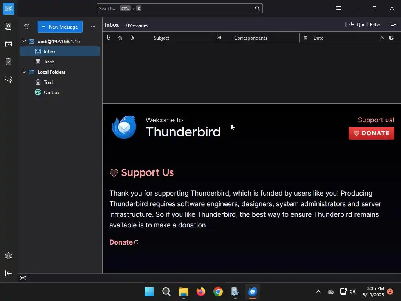Launch Chrome from taskbar
The width and height of the screenshot is (401, 301).
click(x=218, y=292)
